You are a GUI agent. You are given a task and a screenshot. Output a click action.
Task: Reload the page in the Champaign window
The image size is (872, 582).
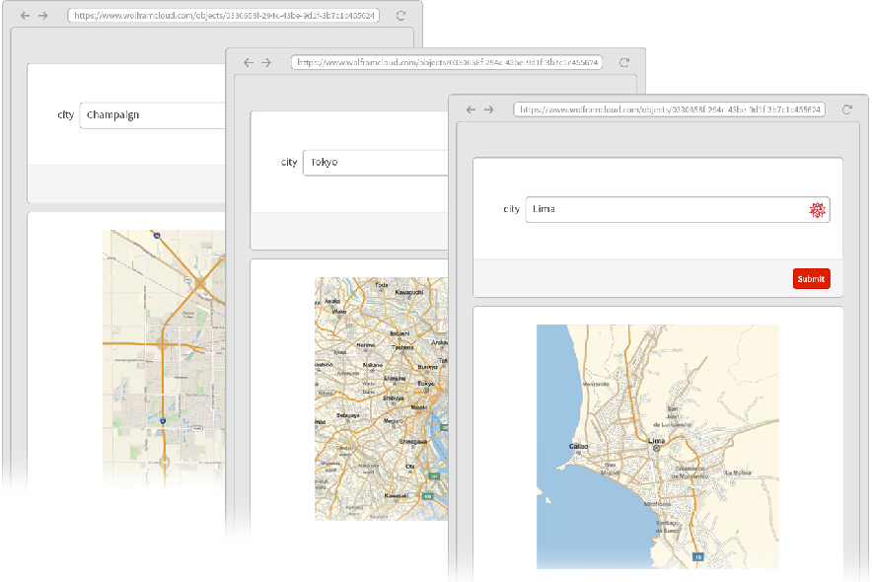[400, 16]
